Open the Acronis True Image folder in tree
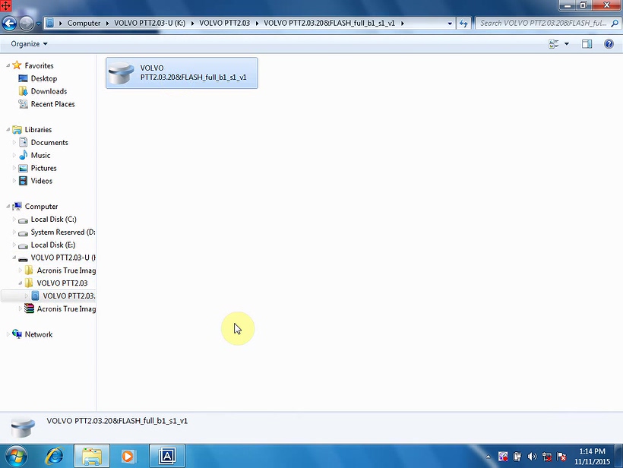 [x=66, y=270]
